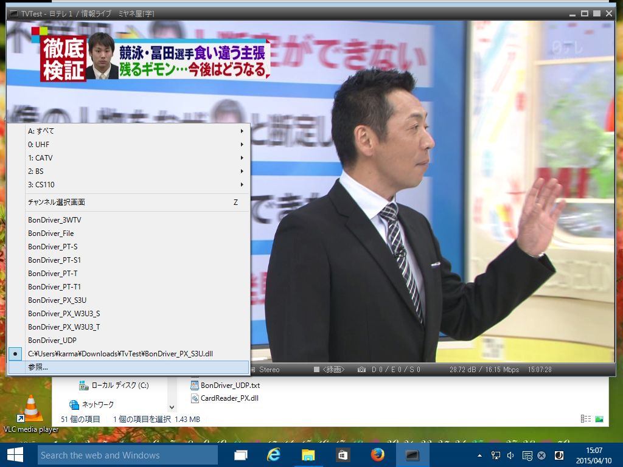This screenshot has width=623, height=467.
Task: Click the '28.72 dB / 16.15 Mbps' signal readout
Action: pyautogui.click(x=484, y=370)
